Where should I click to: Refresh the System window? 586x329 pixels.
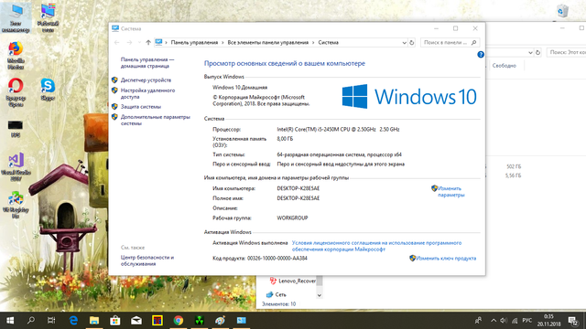(x=411, y=43)
